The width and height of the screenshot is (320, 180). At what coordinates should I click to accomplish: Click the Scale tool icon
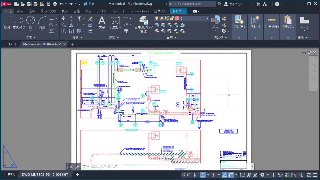tap(71, 31)
